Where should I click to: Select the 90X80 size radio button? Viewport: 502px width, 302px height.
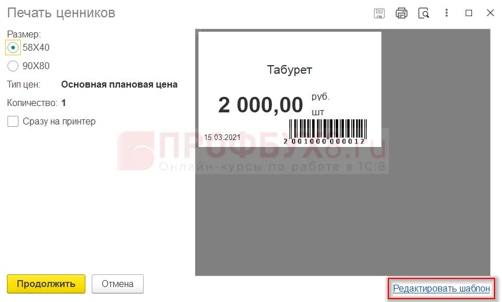click(x=13, y=66)
